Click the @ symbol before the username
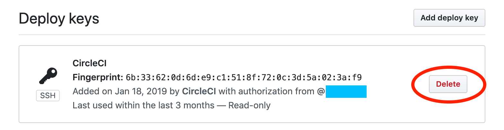The image size is (504, 130). pos(321,91)
